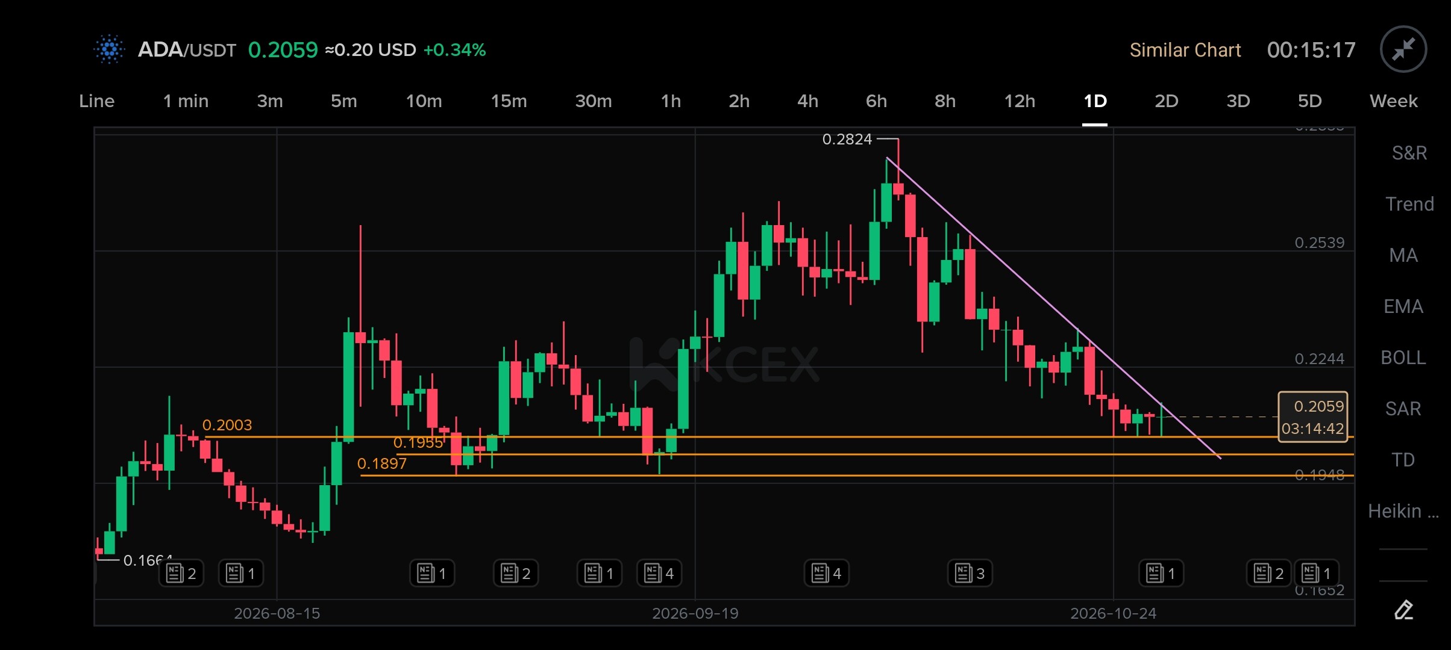
Task: Open news marker with 2 beside the rightmost marker
Action: coord(1269,573)
